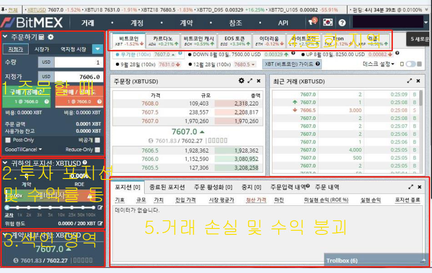This screenshot has width=432, height=273.
Task: Open the Korean flag language selector
Action: [x=328, y=22]
